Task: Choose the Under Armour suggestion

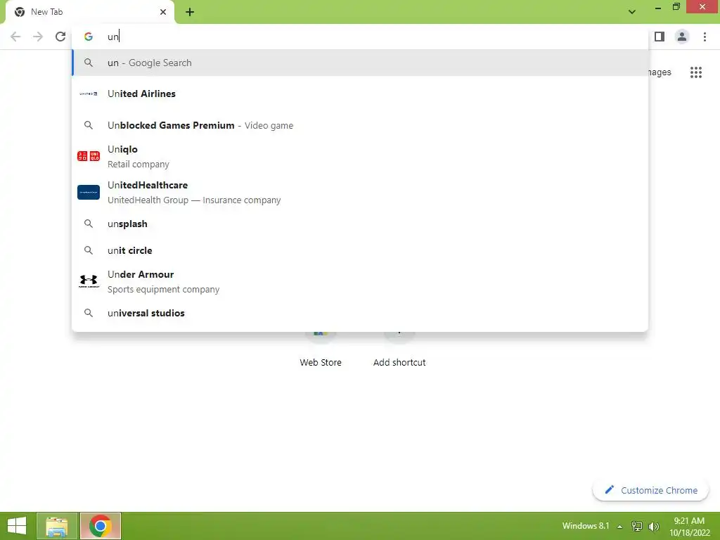Action: tap(360, 281)
